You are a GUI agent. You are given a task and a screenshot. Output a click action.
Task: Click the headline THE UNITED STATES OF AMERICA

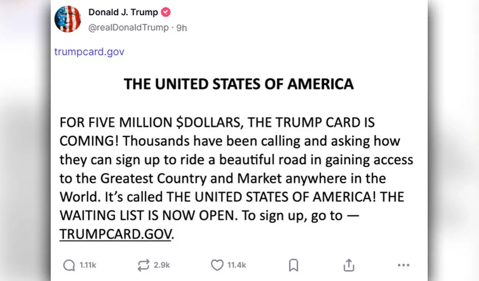(238, 84)
